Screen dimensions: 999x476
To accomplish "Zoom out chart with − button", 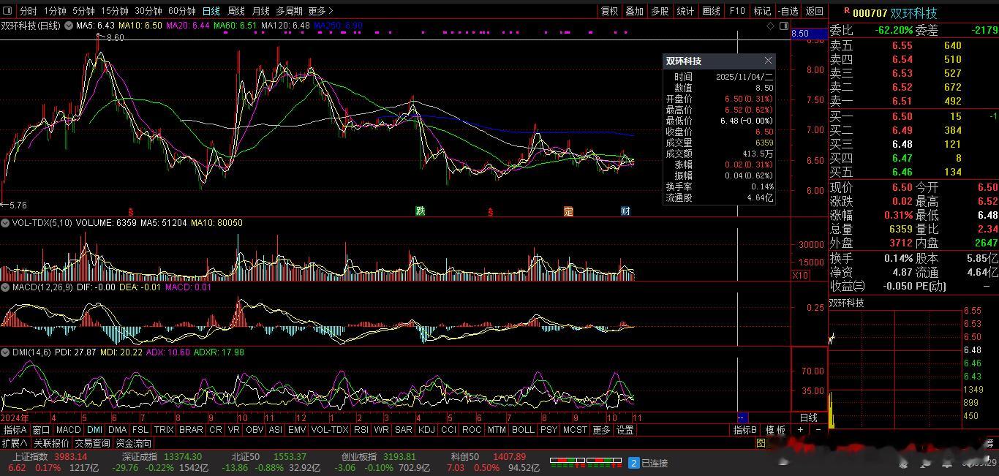I will [818, 430].
